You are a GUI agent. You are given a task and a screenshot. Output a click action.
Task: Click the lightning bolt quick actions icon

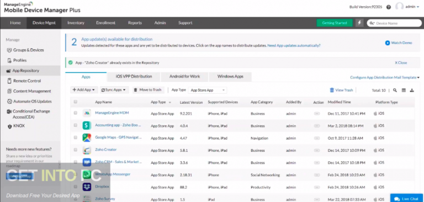pos(359,23)
